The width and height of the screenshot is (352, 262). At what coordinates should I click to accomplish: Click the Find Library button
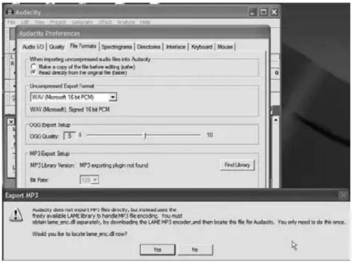(x=237, y=165)
